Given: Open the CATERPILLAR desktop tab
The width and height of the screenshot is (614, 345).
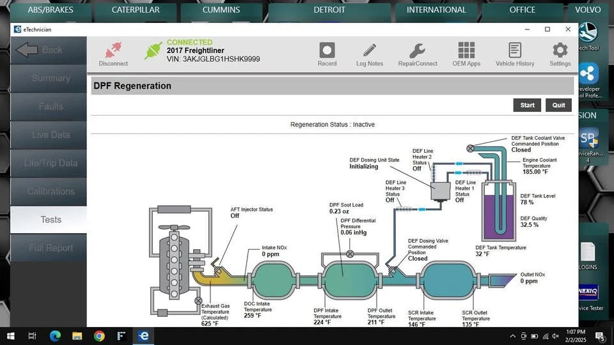Looking at the screenshot, I should pyautogui.click(x=136, y=10).
